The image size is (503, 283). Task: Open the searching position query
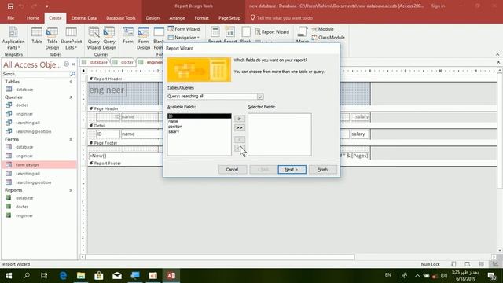click(33, 131)
